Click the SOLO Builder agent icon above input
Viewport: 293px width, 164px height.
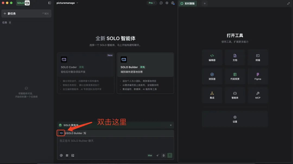click(61, 133)
